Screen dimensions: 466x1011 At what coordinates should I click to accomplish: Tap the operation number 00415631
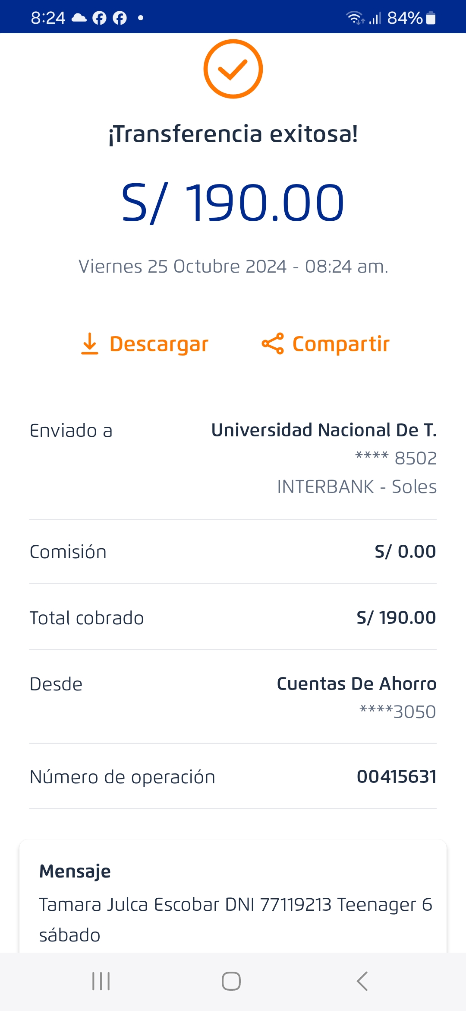coord(396,777)
